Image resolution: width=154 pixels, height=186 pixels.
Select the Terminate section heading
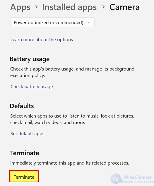click(25, 153)
